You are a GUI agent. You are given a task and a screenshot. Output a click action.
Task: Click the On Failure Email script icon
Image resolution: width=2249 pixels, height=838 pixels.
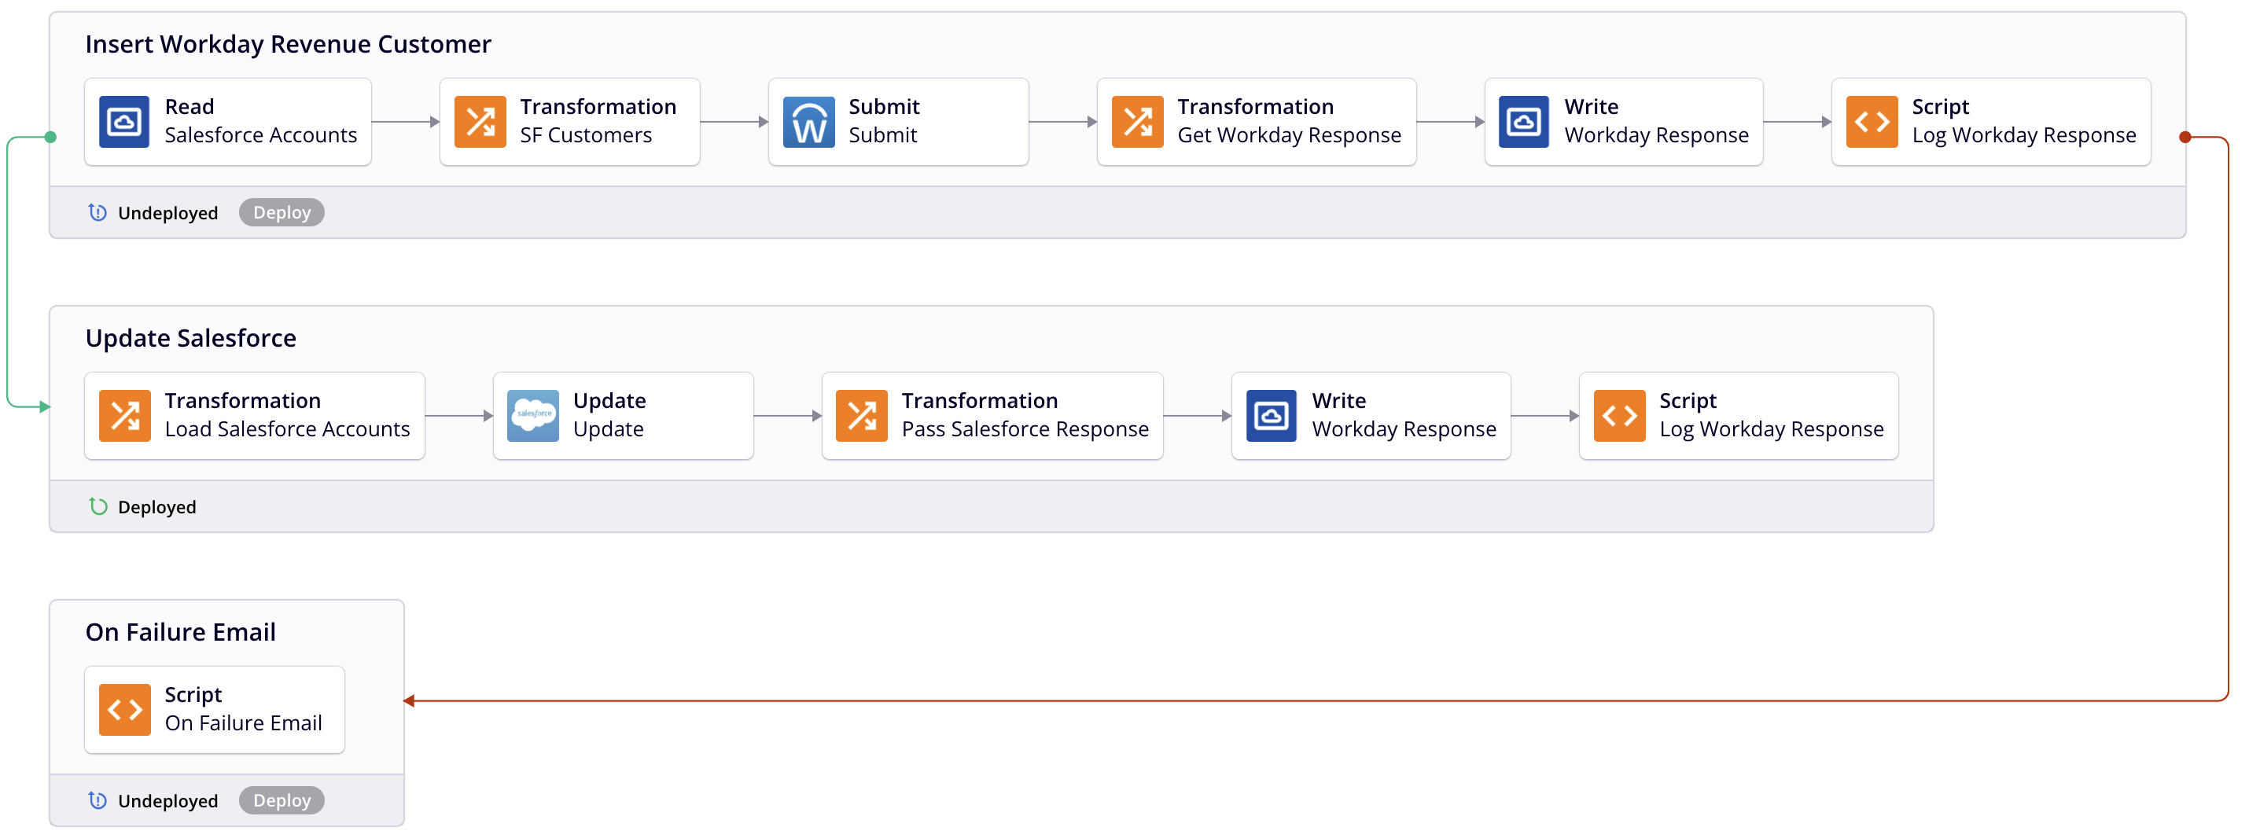tap(124, 710)
